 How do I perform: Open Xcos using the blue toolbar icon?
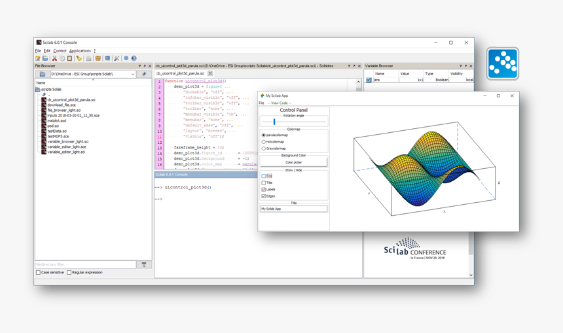pyautogui.click(x=107, y=58)
